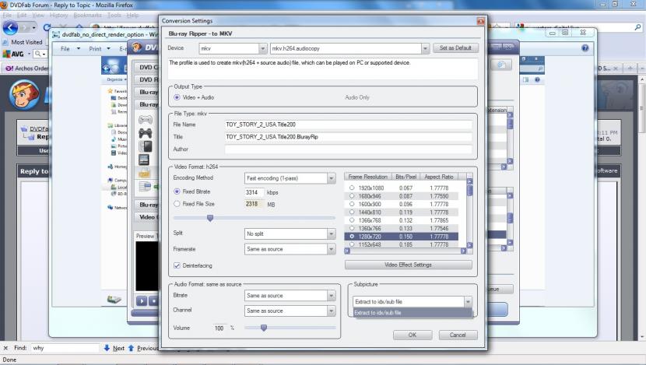Click the Firefox back navigation arrow

[x=10, y=28]
